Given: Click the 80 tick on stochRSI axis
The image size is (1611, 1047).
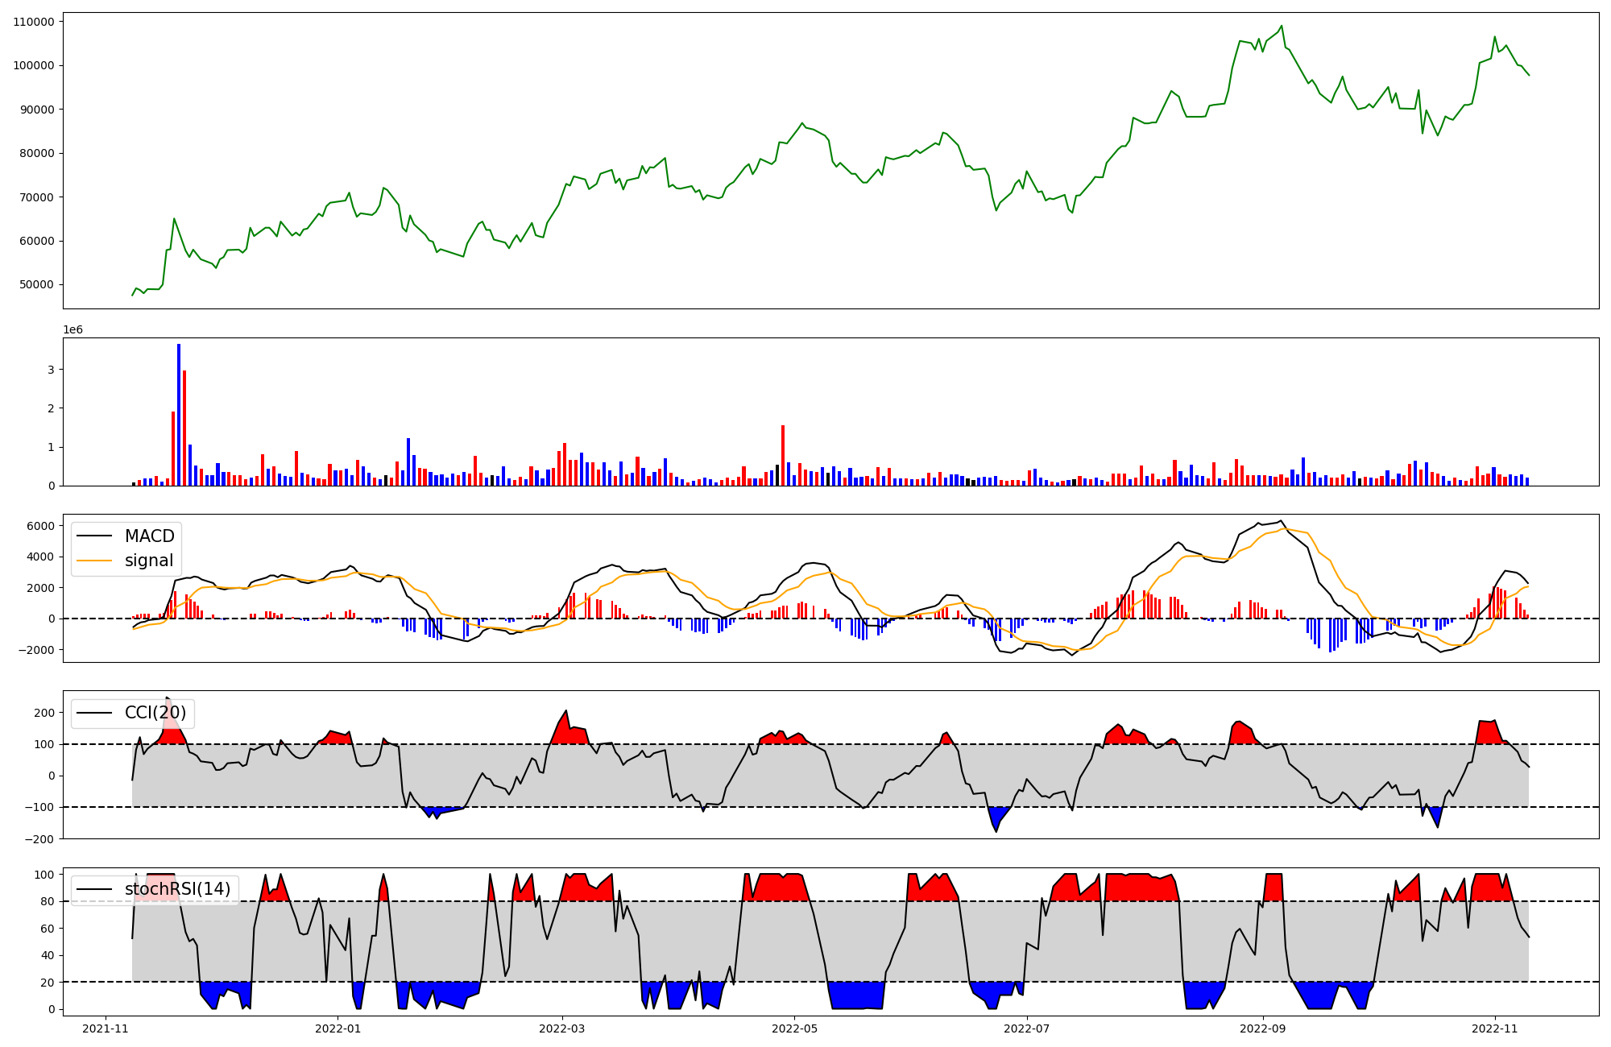Looking at the screenshot, I should [48, 902].
